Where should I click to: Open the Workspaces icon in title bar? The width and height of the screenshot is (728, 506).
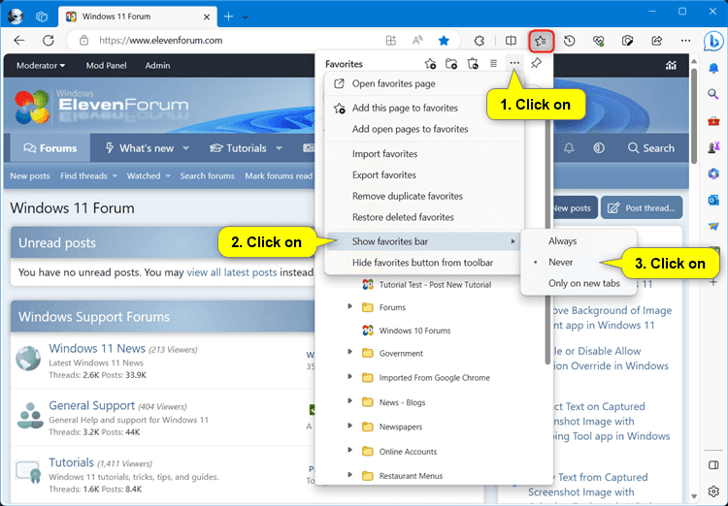[x=42, y=16]
